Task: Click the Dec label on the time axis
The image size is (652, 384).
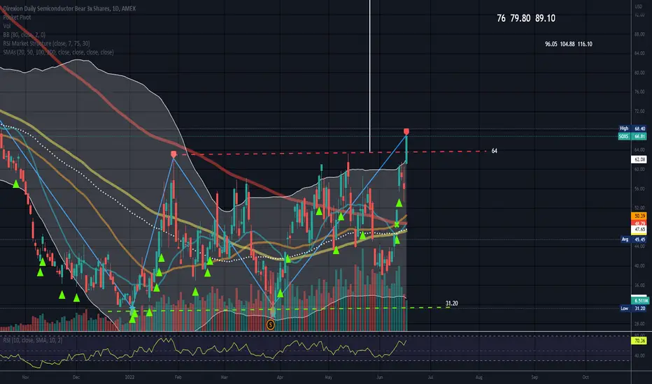Action: coord(76,377)
